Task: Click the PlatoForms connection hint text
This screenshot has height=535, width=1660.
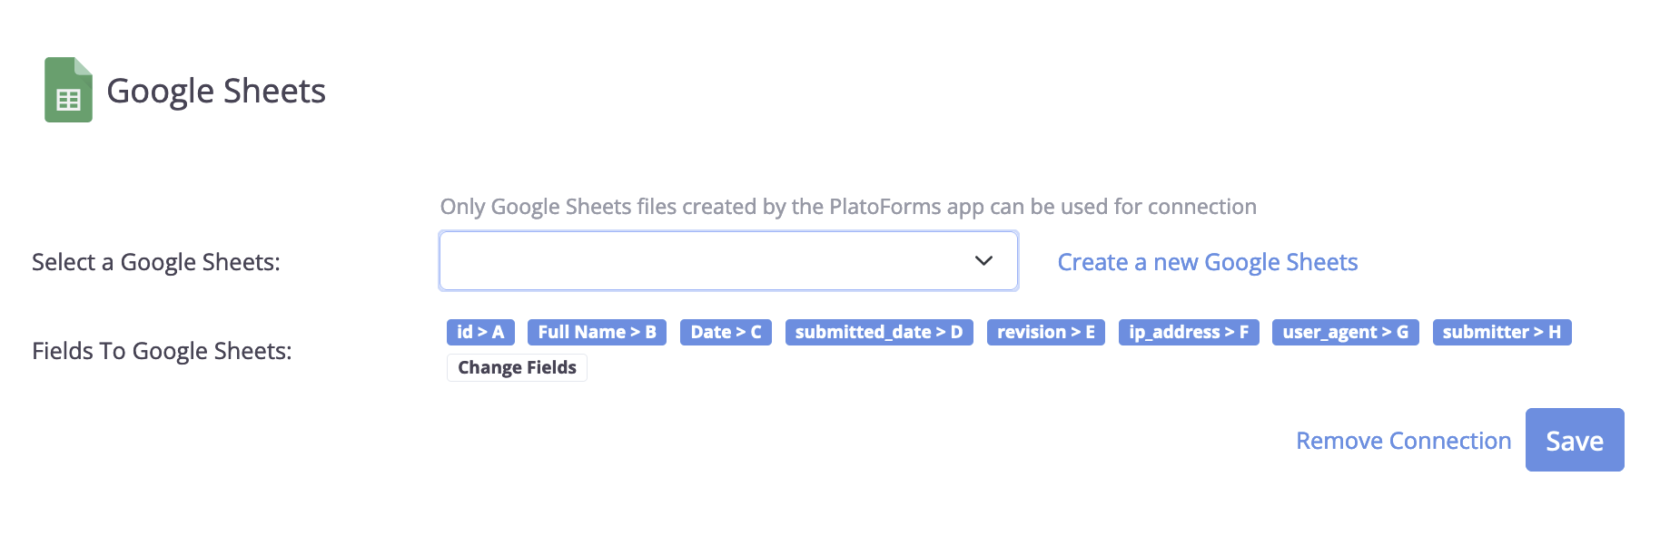Action: 847,207
